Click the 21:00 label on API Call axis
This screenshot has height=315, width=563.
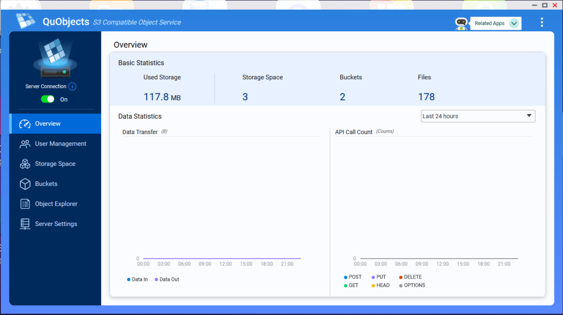(x=504, y=264)
